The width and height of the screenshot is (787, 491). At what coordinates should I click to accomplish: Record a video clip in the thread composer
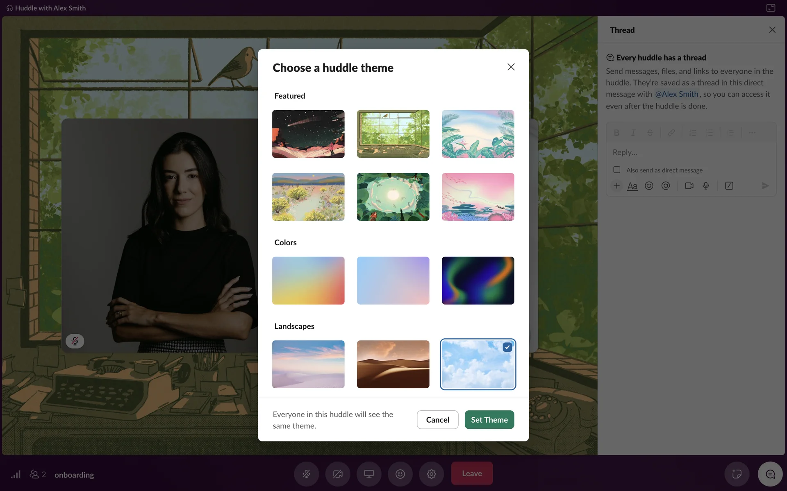coord(689,186)
